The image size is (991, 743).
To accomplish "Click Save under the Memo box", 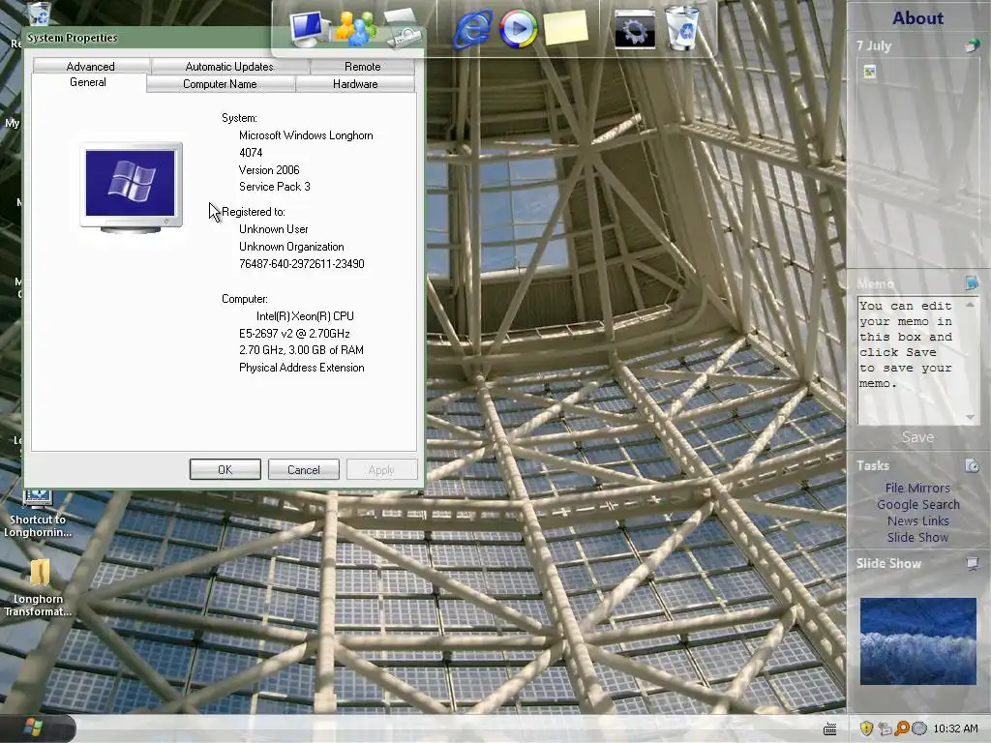I will pyautogui.click(x=917, y=437).
